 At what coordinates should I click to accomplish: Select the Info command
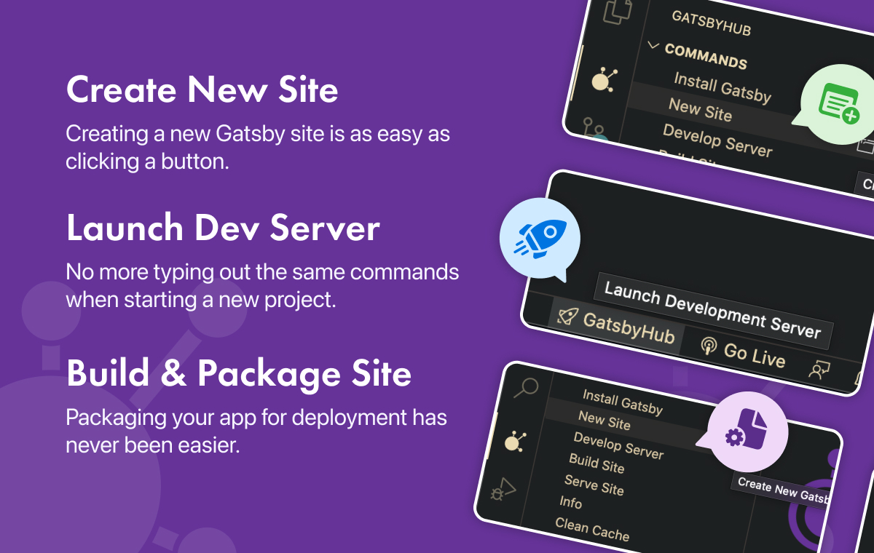coord(570,502)
